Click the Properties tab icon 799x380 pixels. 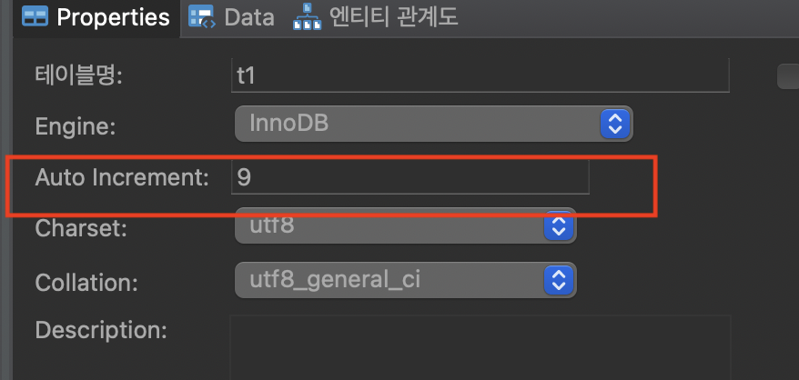pyautogui.click(x=35, y=16)
